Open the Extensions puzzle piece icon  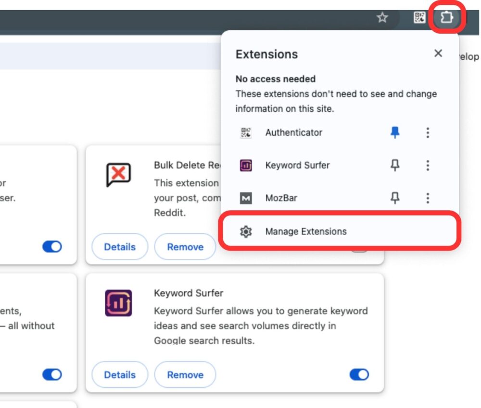pyautogui.click(x=447, y=17)
